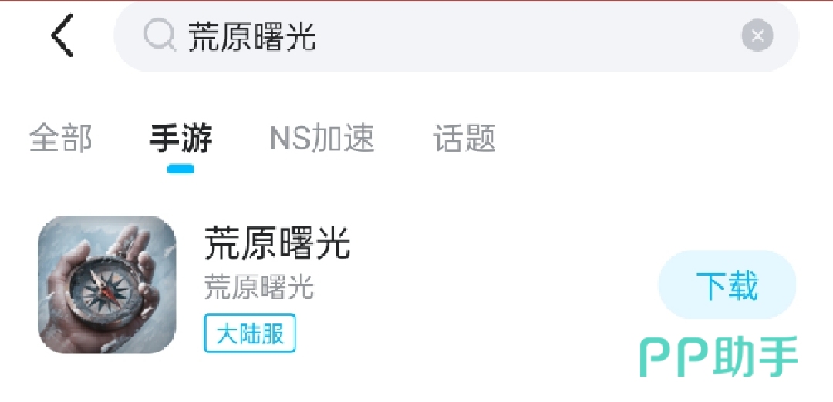Open the 荒原曙光 compass game icon
The width and height of the screenshot is (833, 402).
(x=106, y=285)
